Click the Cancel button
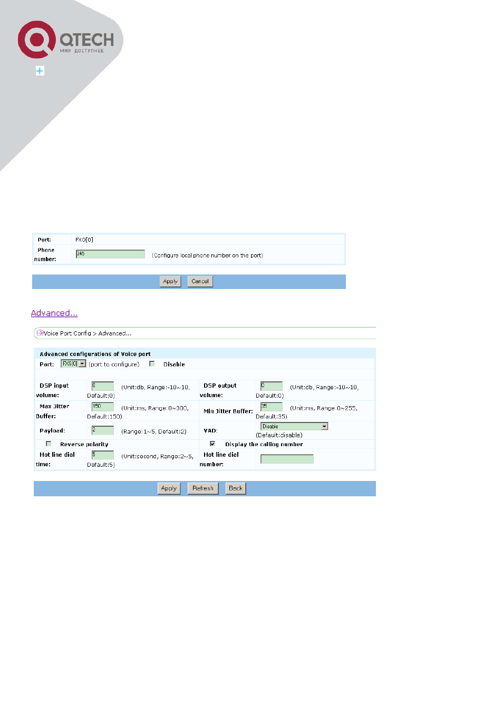Viewport: 503px width, 712px height. (200, 282)
